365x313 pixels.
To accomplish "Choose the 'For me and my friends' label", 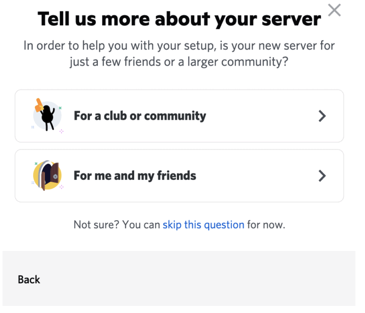I will click(135, 176).
